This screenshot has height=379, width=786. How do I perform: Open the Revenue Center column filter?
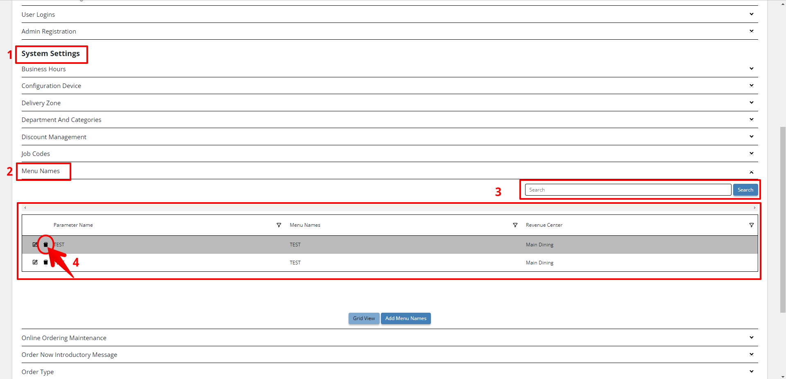751,225
